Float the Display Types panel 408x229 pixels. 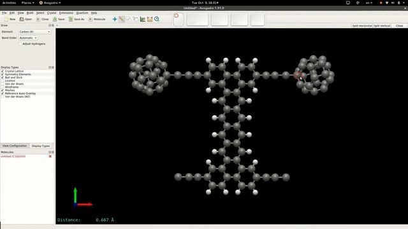pyautogui.click(x=50, y=67)
